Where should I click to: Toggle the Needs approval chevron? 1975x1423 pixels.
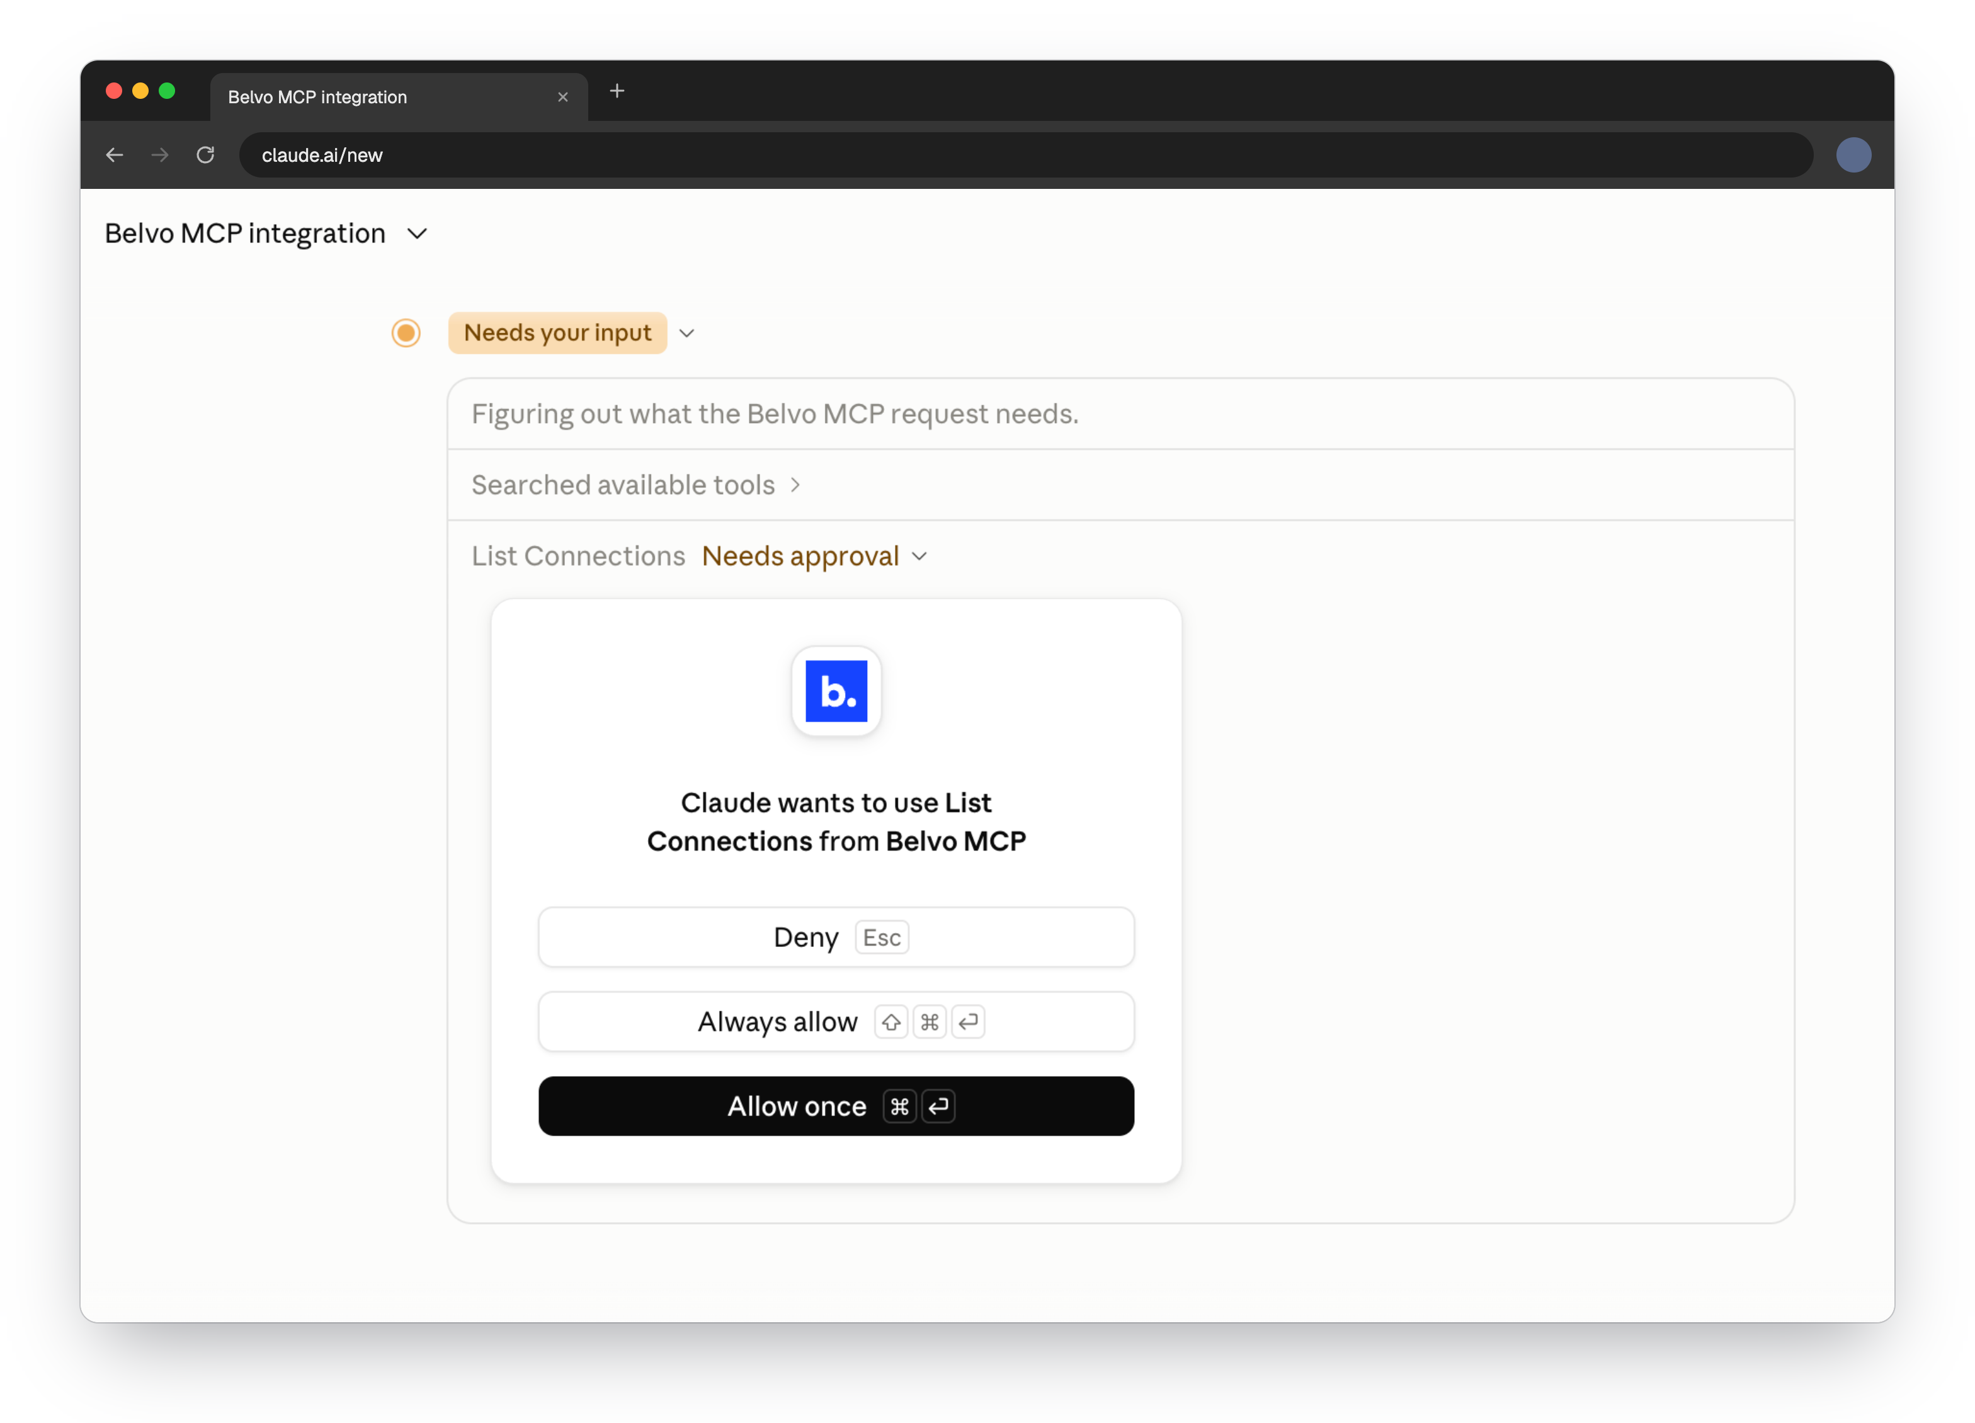(919, 557)
